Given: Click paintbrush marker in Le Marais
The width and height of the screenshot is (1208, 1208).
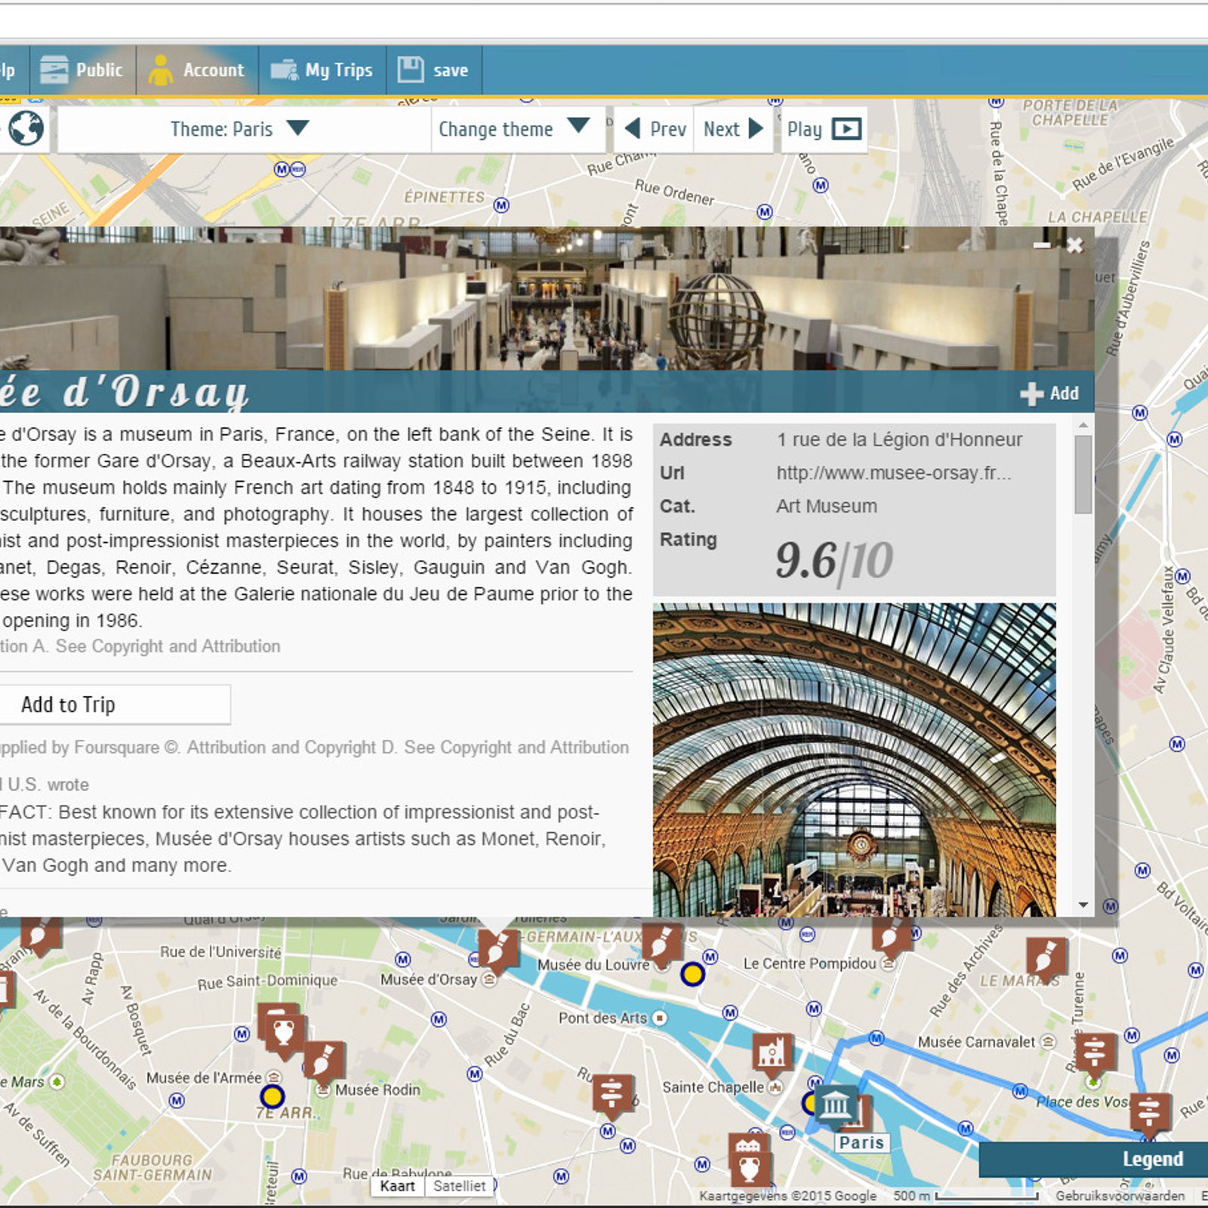Looking at the screenshot, I should [x=1047, y=958].
